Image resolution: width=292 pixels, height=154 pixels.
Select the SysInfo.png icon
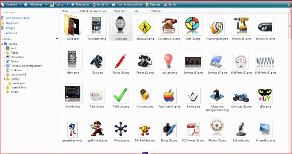point(73,93)
